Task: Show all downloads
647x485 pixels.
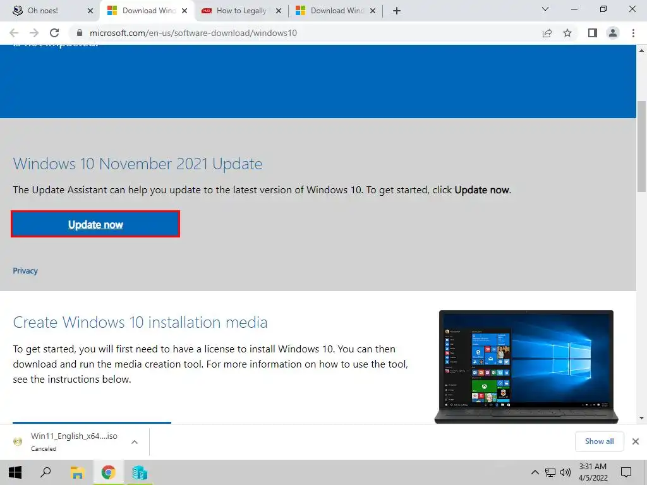Action: [599, 441]
